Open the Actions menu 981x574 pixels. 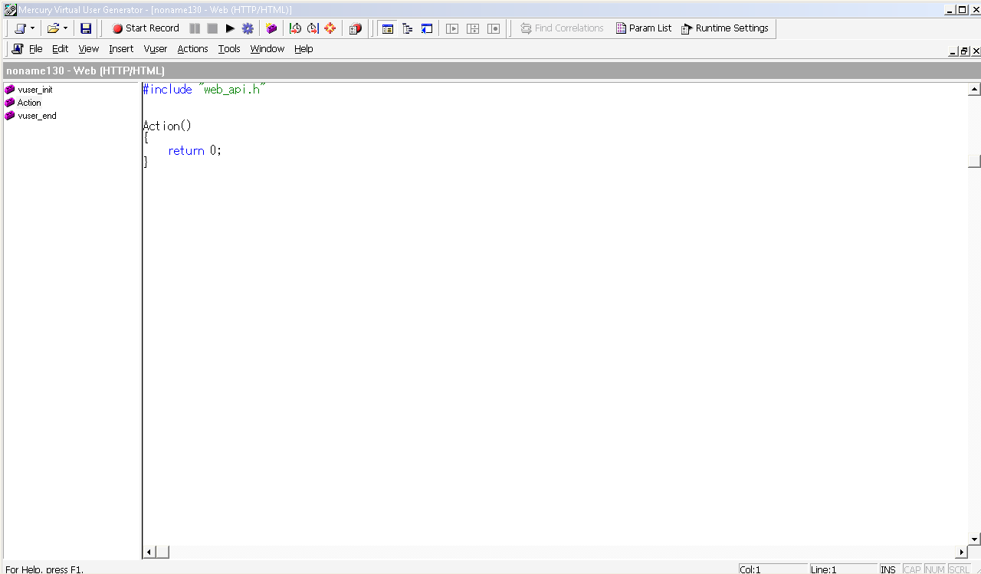click(x=192, y=49)
